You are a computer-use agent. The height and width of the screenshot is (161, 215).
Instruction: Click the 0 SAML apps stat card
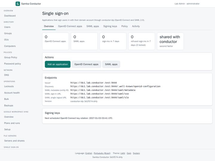point(84,41)
